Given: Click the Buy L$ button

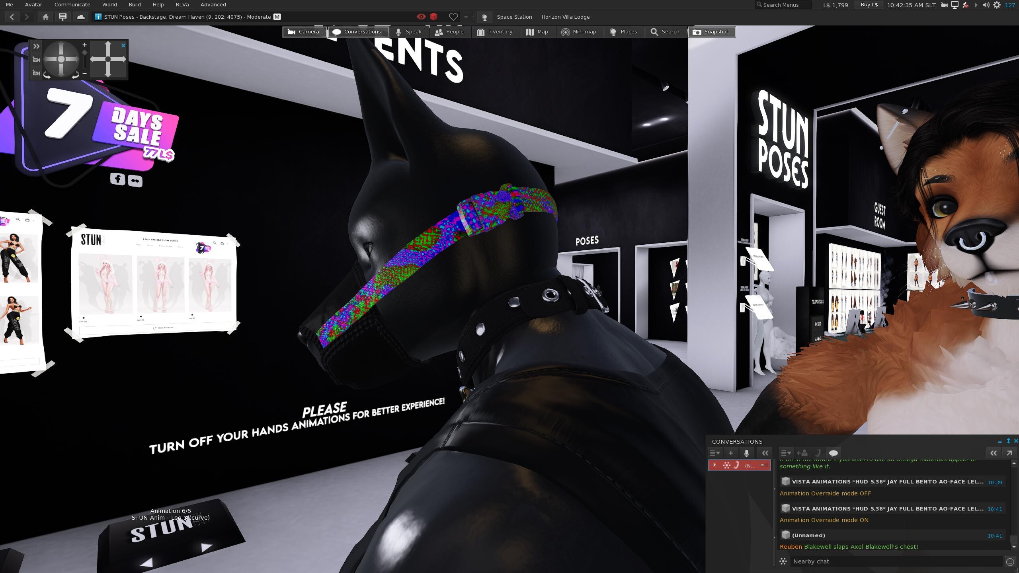Looking at the screenshot, I should coord(869,5).
